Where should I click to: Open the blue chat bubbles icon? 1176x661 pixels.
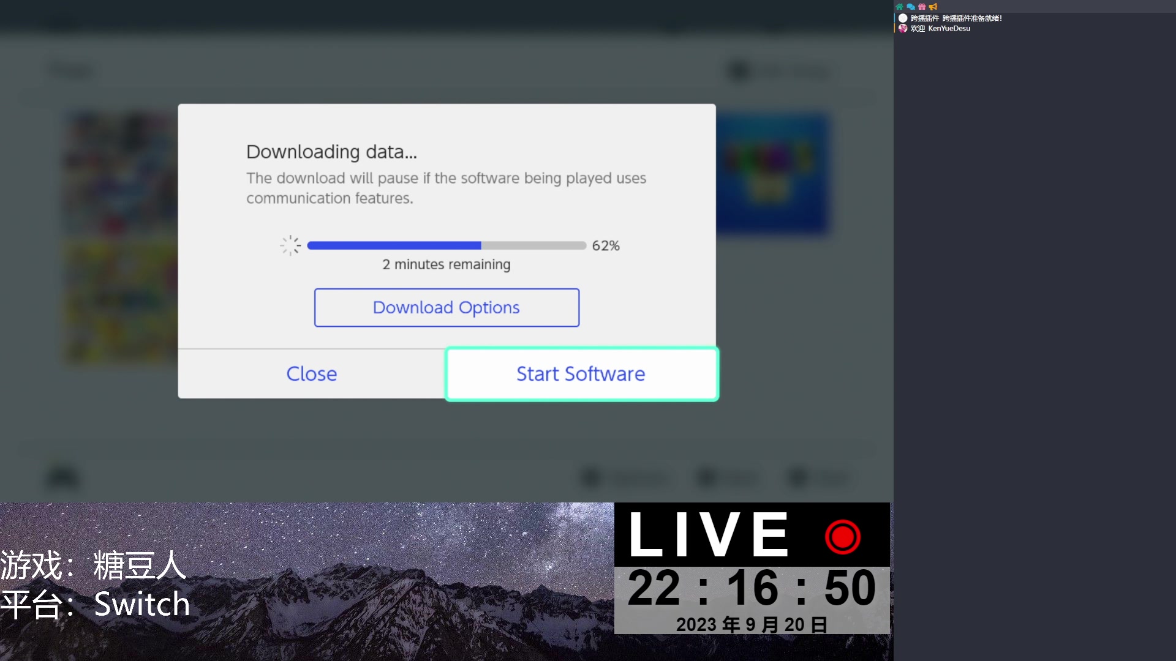tap(911, 7)
